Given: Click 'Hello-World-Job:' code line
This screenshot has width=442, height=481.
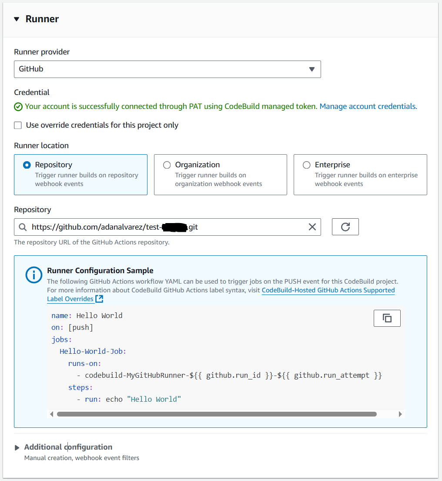Looking at the screenshot, I should [93, 352].
